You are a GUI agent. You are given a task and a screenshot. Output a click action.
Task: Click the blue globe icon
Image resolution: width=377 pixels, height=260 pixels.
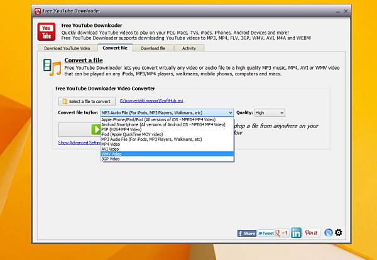tap(329, 232)
